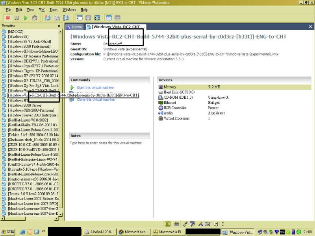Screen dimensions: 315x236
Task: Switch to Macromedia Fi... taskbar button
Action: [x=168, y=232]
